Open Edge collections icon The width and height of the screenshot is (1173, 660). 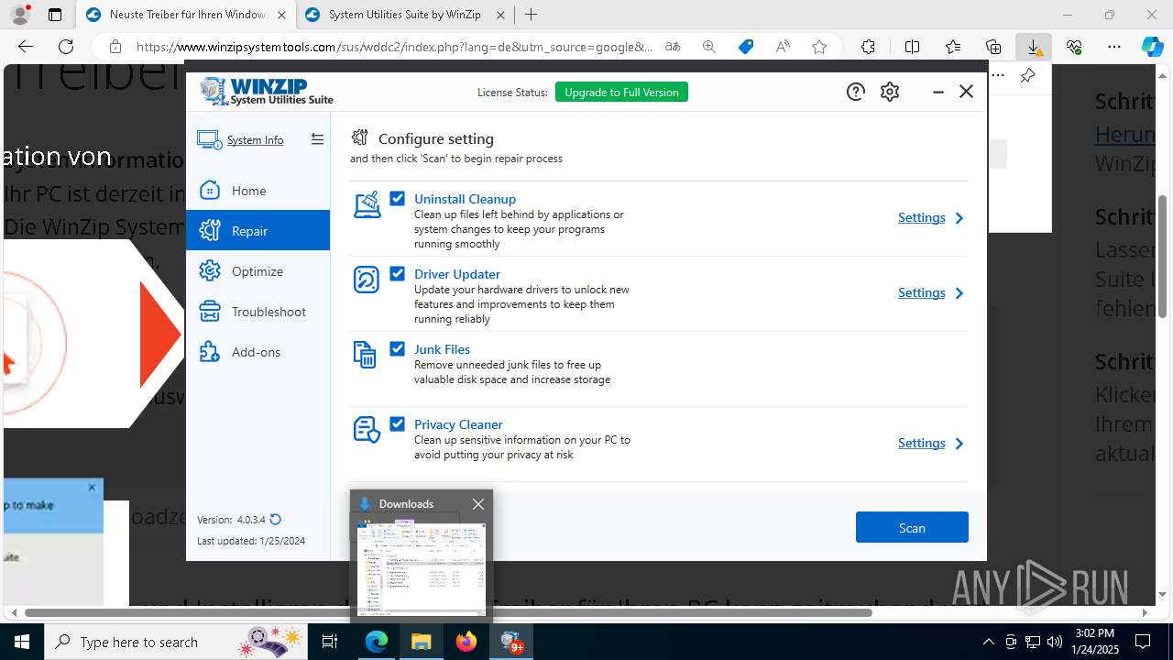(x=993, y=47)
